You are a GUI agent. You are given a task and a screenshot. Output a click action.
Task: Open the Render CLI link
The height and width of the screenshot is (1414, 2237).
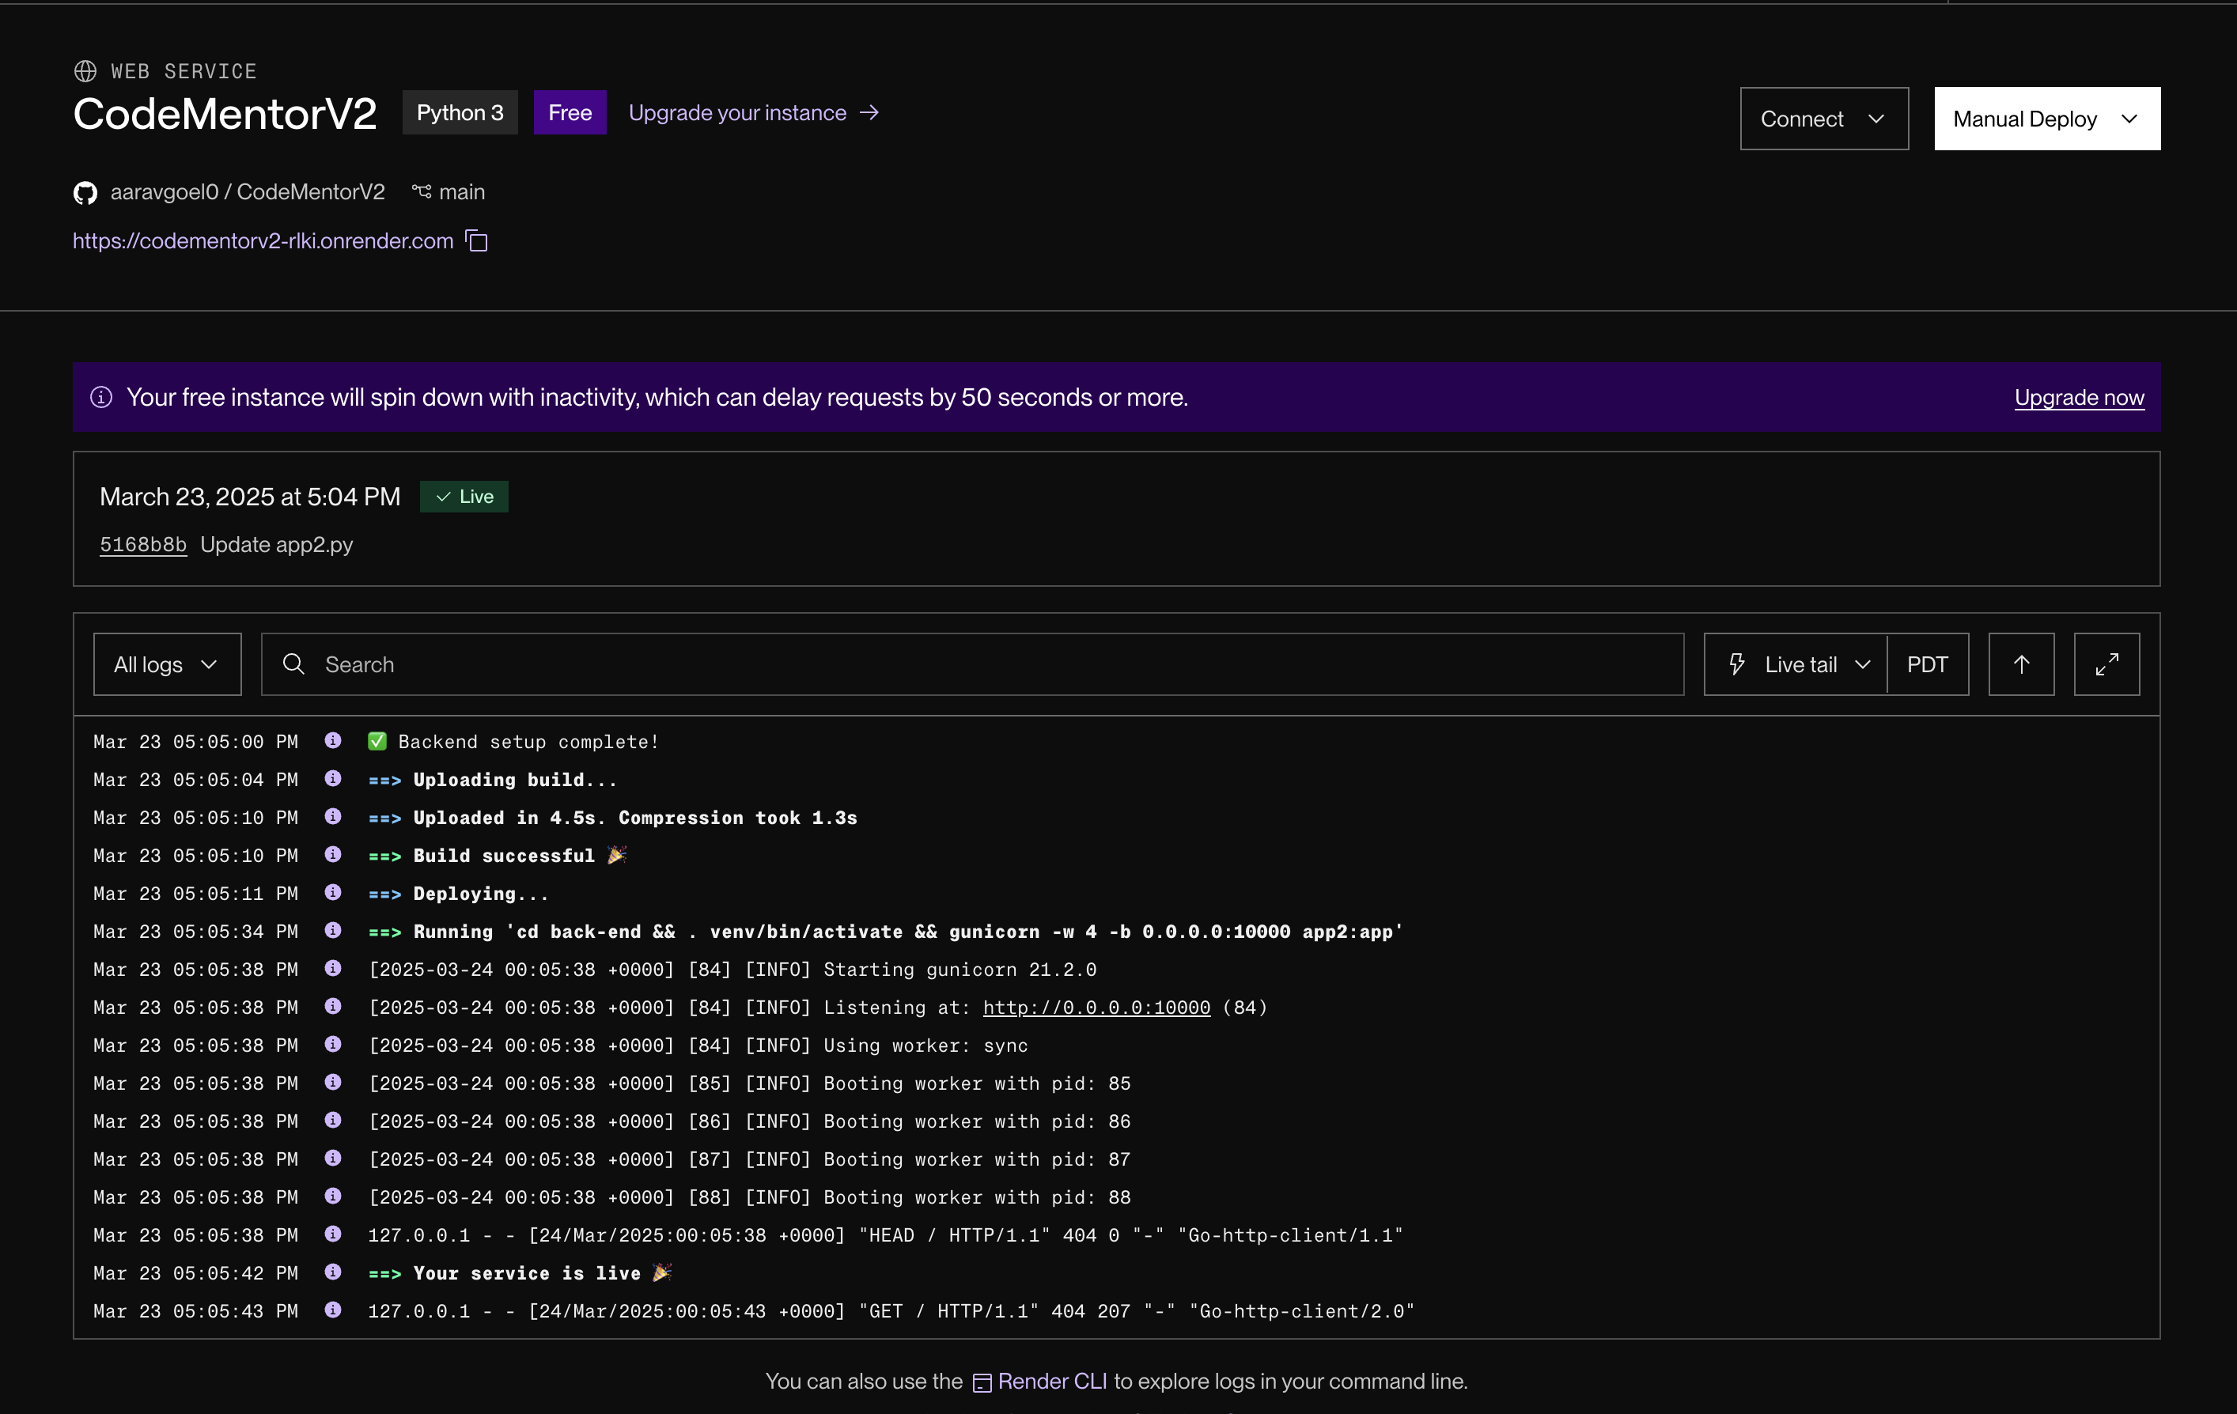(1050, 1382)
